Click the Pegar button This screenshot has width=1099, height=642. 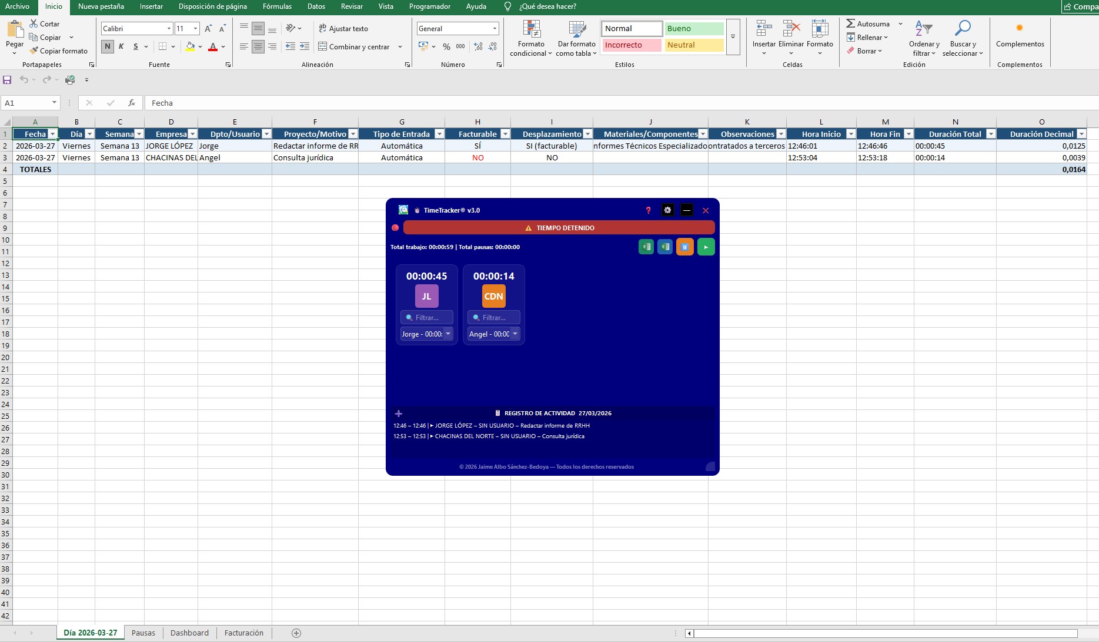[14, 36]
